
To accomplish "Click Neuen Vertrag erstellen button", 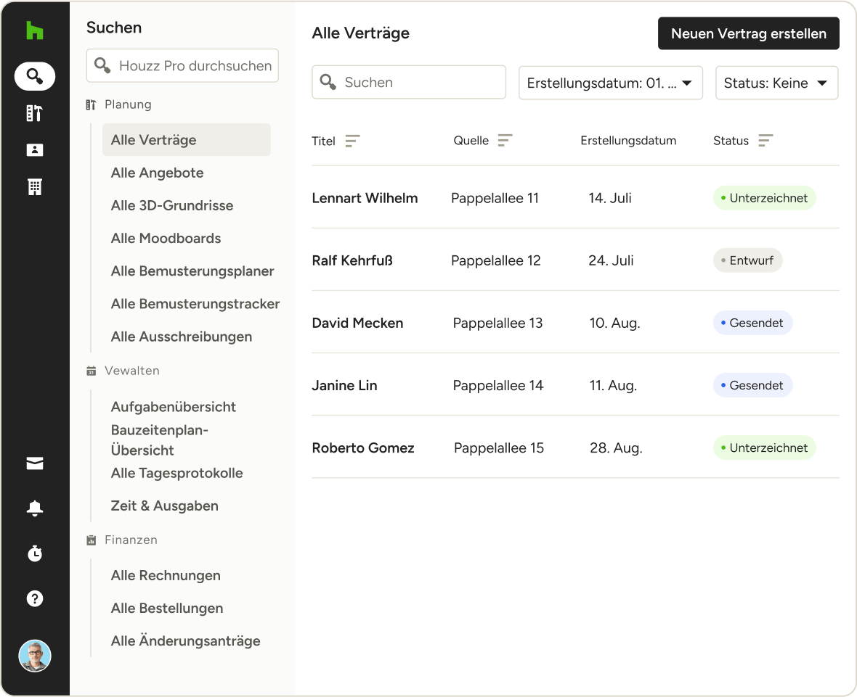I will 748,34.
